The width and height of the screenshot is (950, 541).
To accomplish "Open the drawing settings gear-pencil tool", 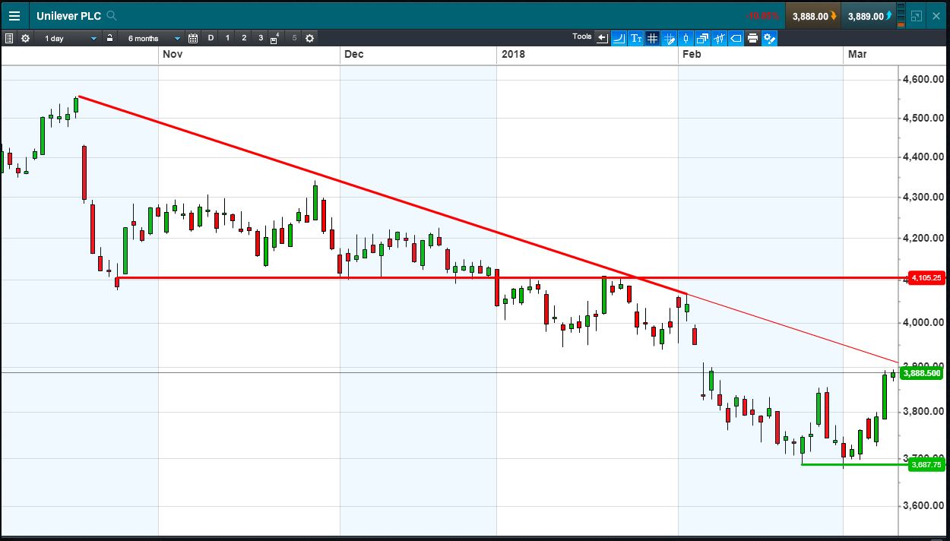I will 769,38.
